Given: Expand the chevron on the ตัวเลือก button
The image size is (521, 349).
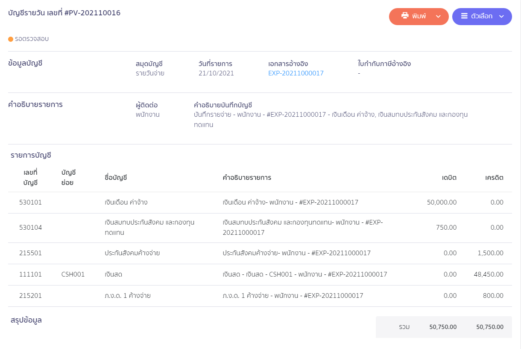Looking at the screenshot, I should [x=502, y=17].
